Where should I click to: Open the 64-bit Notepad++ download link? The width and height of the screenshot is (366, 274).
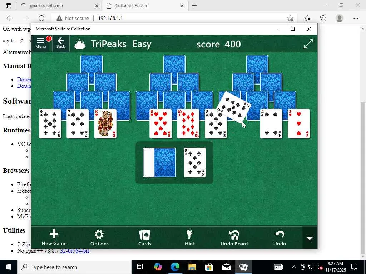82,251
